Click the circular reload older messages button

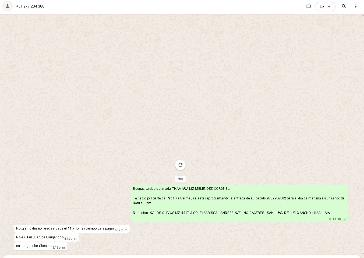[180, 165]
